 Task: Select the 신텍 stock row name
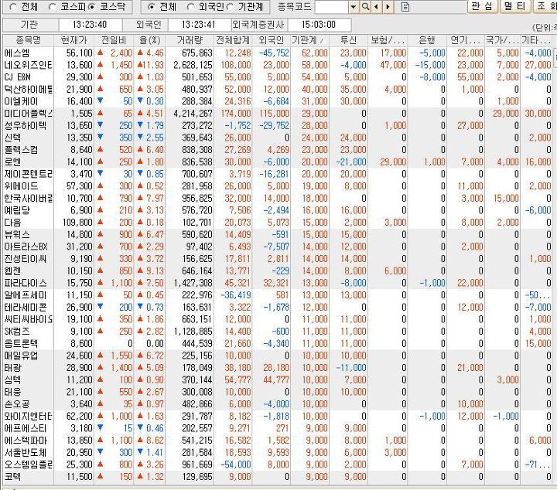tap(13, 138)
